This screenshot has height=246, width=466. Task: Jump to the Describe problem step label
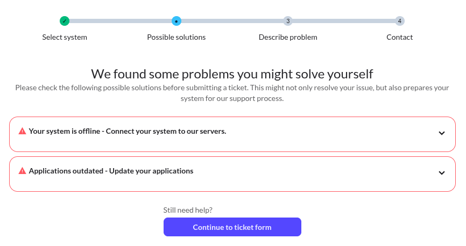pos(288,38)
